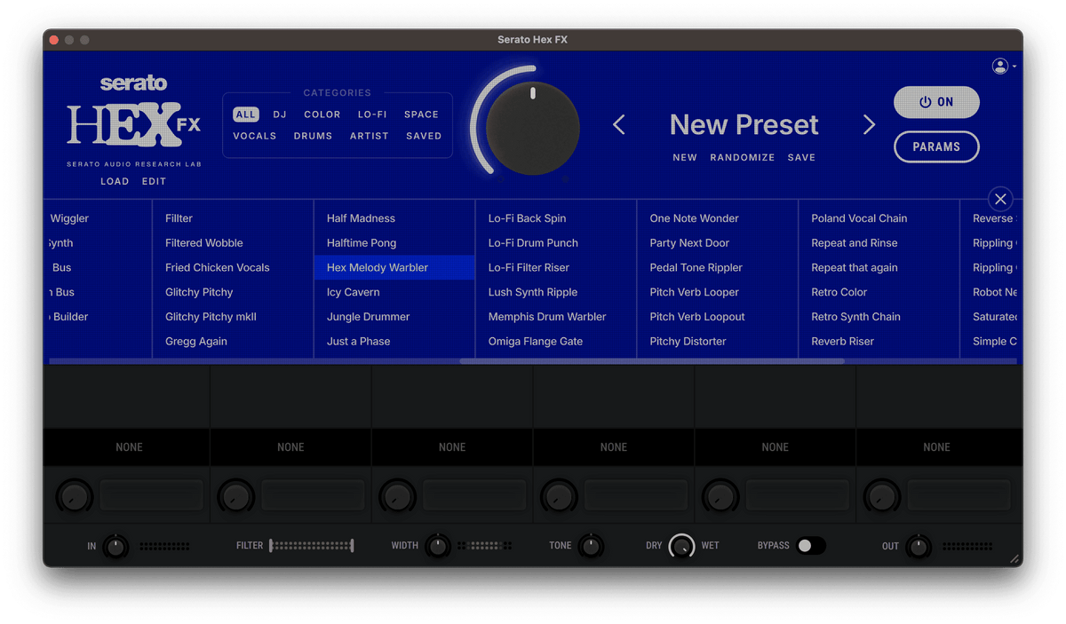1066x624 pixels.
Task: Click the window resize grip in the corner
Action: pyautogui.click(x=1014, y=559)
